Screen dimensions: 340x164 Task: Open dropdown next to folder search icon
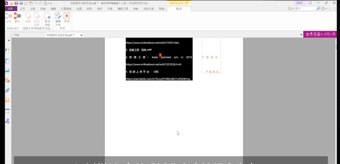pos(293,9)
